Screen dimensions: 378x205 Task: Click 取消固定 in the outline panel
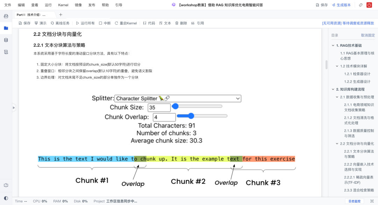pos(368,35)
